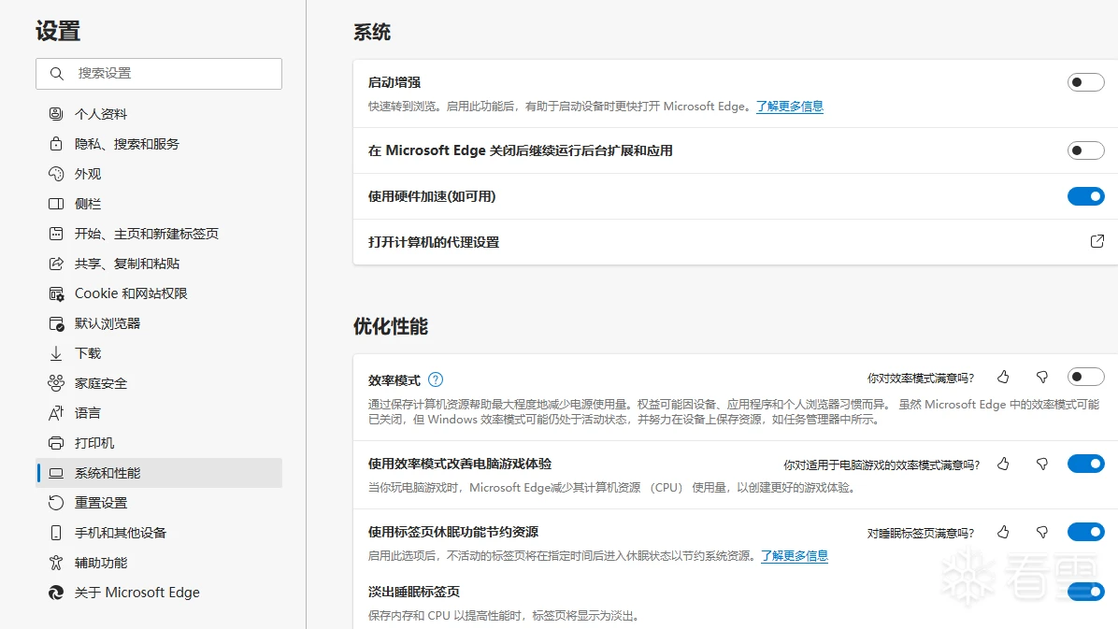Viewport: 1118px width, 629px height.
Task: Click the reset icon beside 重置设置
Action: coord(55,504)
